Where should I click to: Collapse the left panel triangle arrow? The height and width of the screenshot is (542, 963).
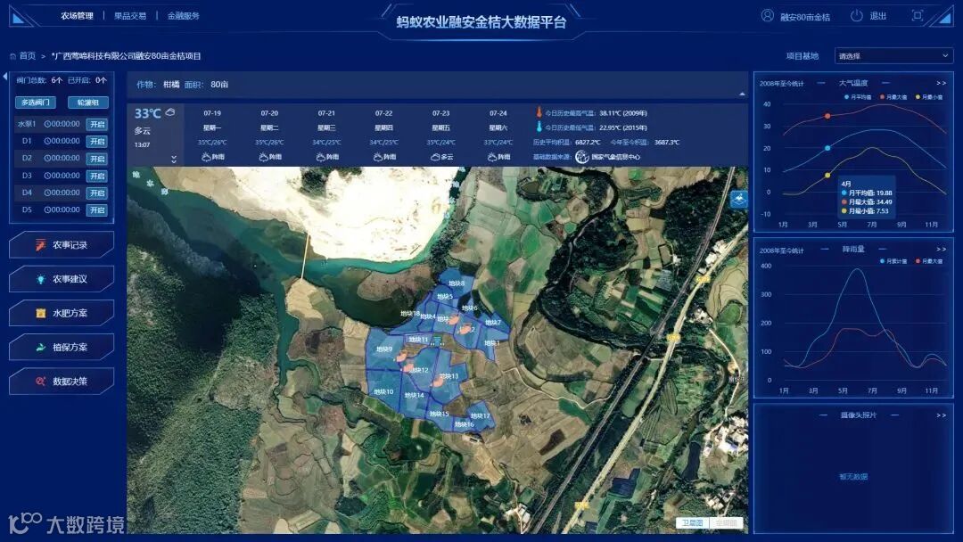coord(5,77)
